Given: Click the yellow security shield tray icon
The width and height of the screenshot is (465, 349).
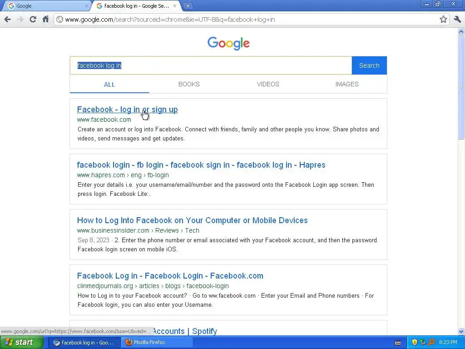Looking at the screenshot, I should coord(415,342).
